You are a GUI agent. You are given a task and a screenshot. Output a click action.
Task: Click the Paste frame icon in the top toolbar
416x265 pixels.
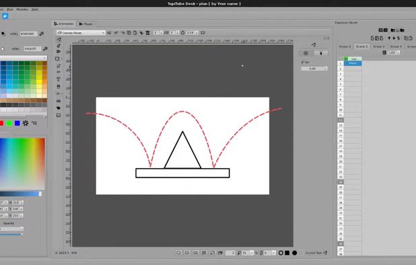pyautogui.click(x=135, y=33)
